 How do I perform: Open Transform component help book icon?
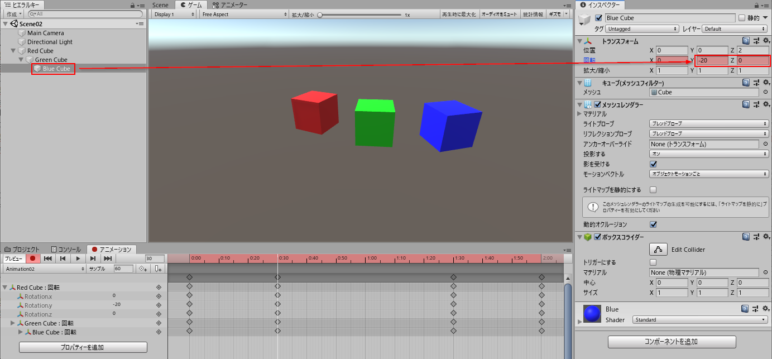click(x=746, y=41)
